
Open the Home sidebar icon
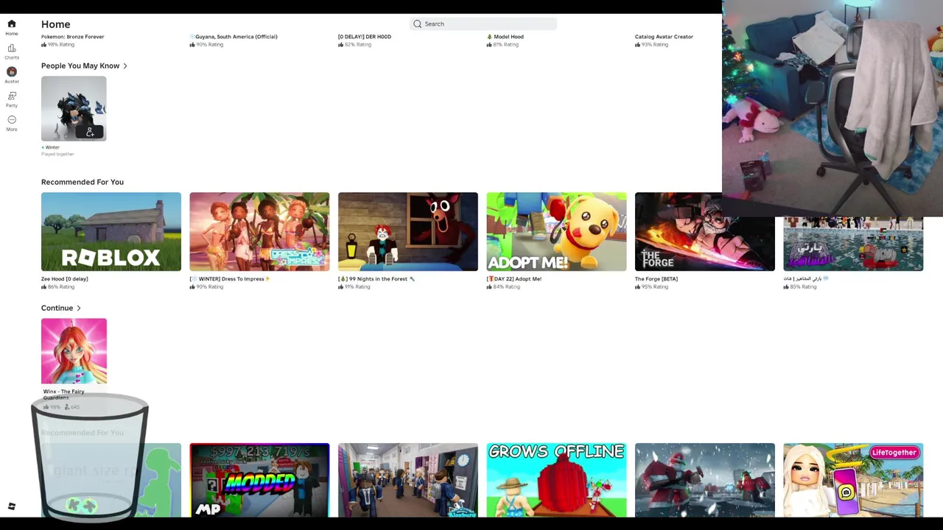click(12, 24)
